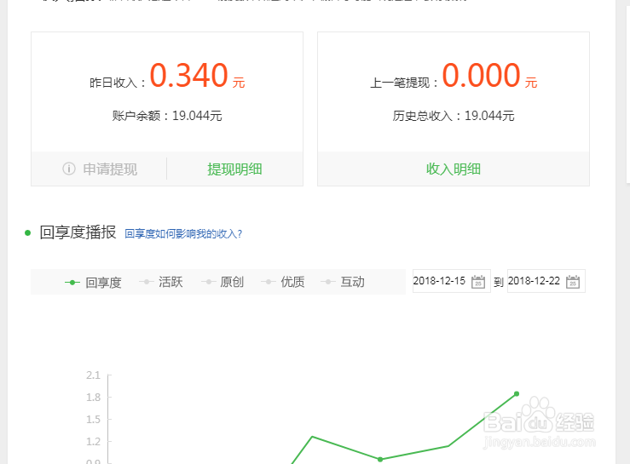Screen dimensions: 630x464
Task: Click the end date field 2018-12-22
Action: click(x=546, y=281)
